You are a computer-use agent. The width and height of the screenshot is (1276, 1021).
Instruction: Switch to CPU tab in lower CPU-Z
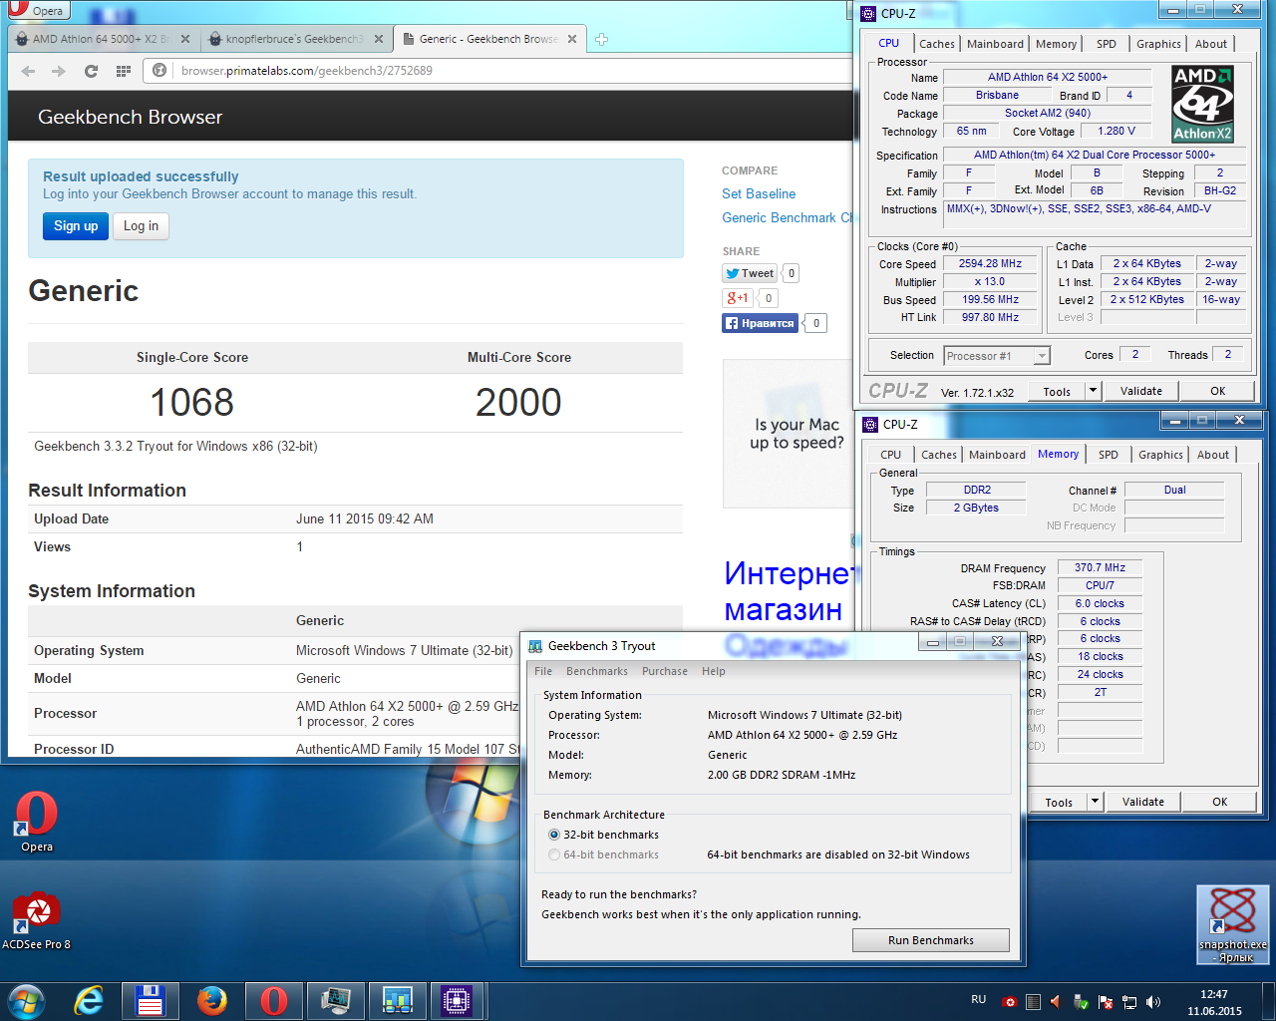point(890,455)
